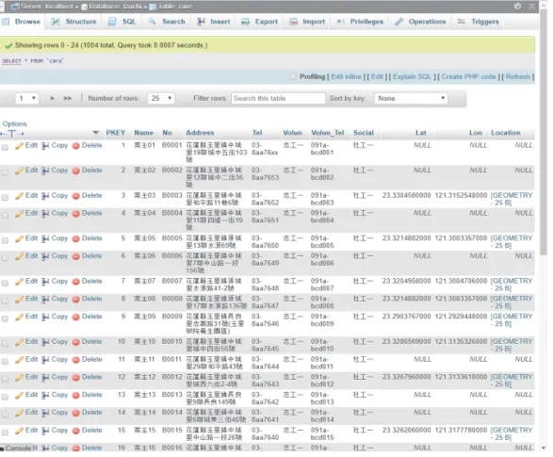
Task: Sort by the Address column header
Action: [200, 133]
